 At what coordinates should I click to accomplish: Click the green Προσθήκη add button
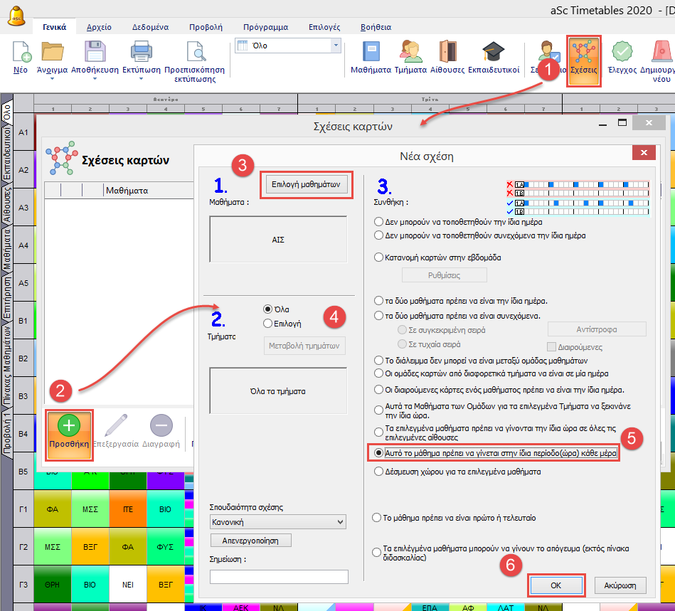69,427
